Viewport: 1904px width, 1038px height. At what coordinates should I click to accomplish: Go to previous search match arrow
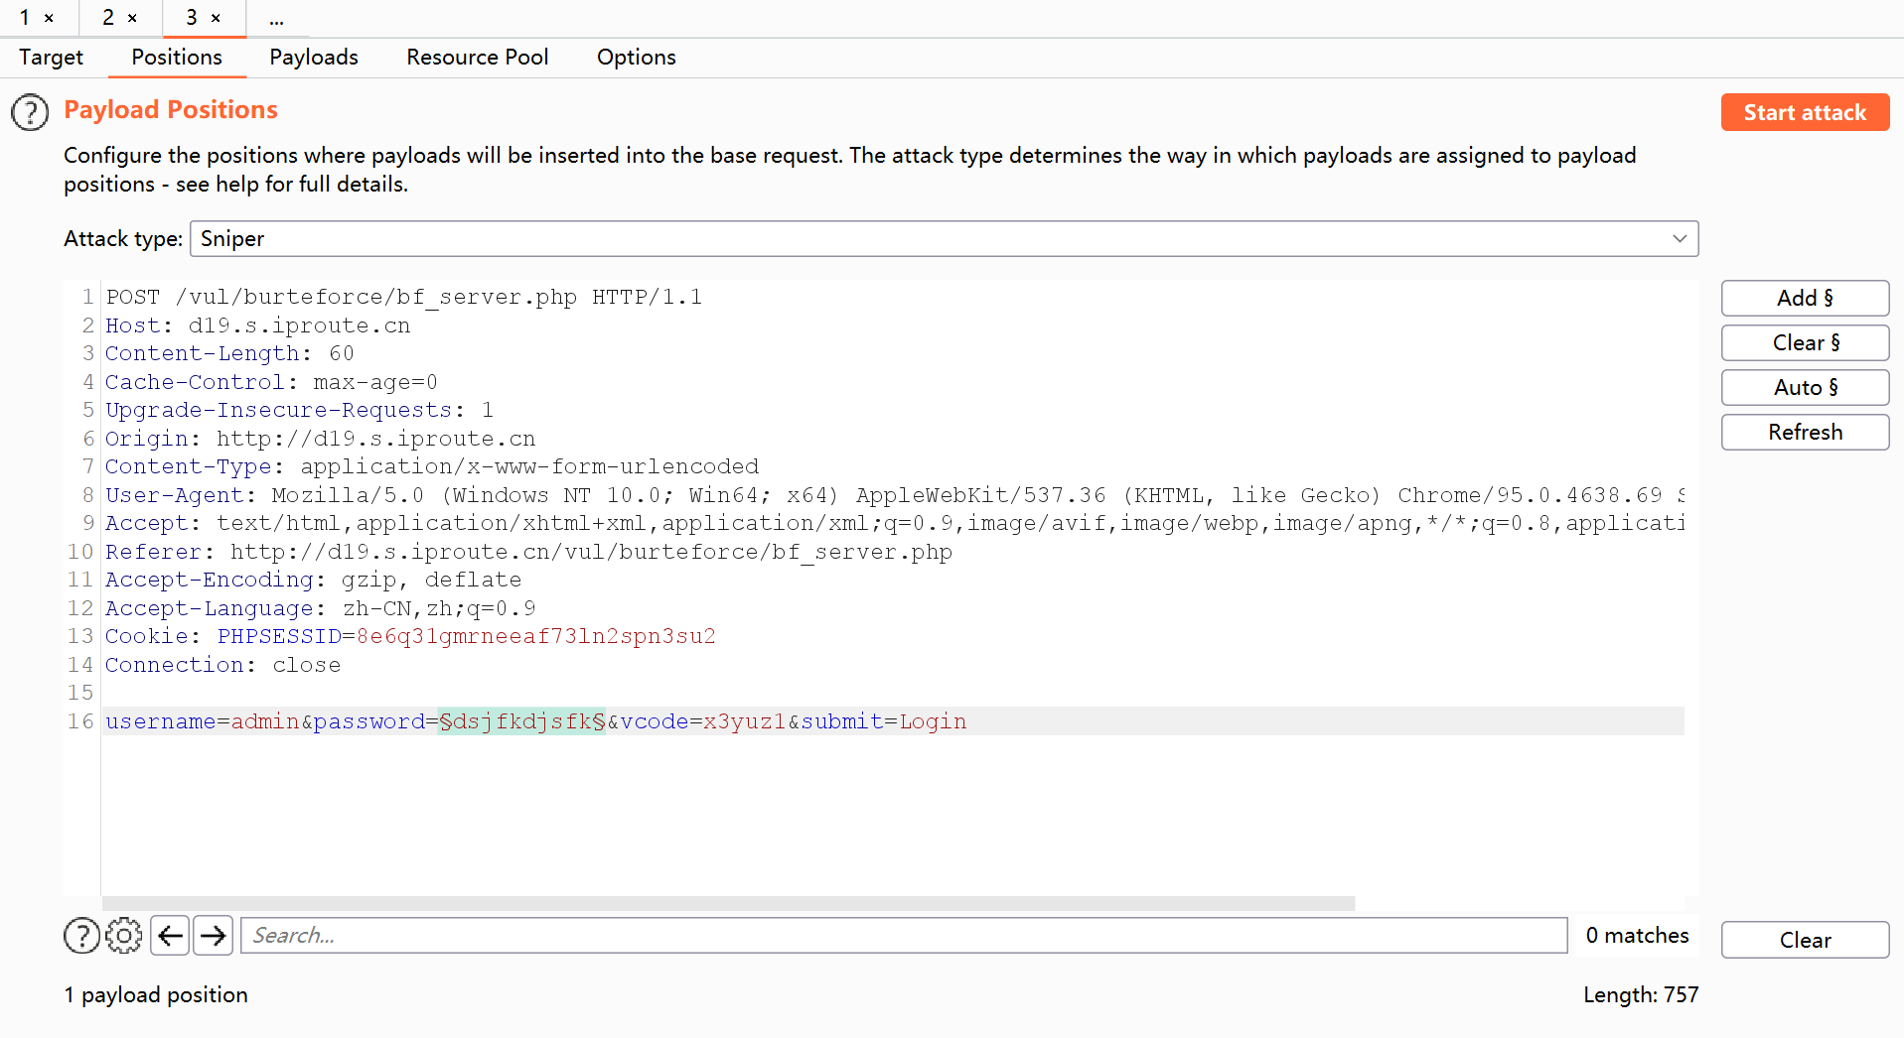pos(171,936)
